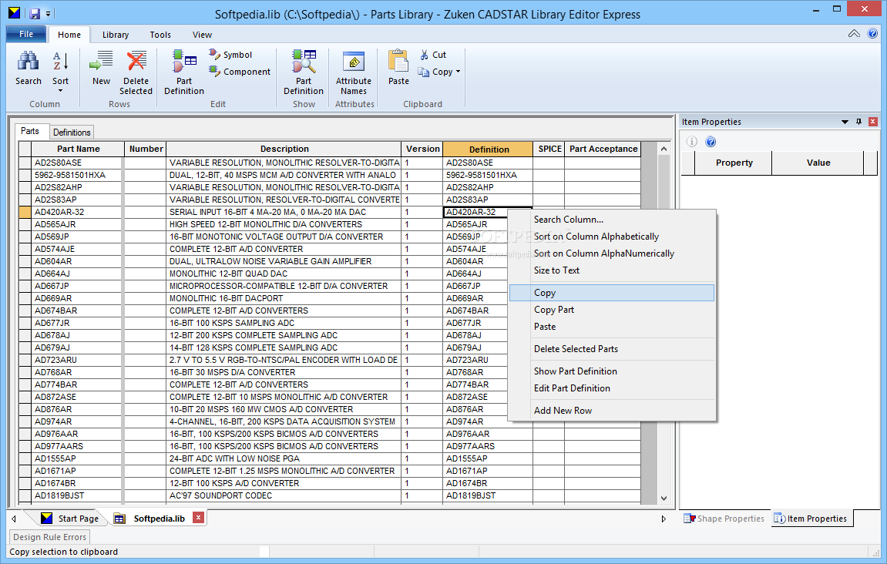Switch to the Tools ribbon tab
Screen dimensions: 887x564
tap(160, 35)
